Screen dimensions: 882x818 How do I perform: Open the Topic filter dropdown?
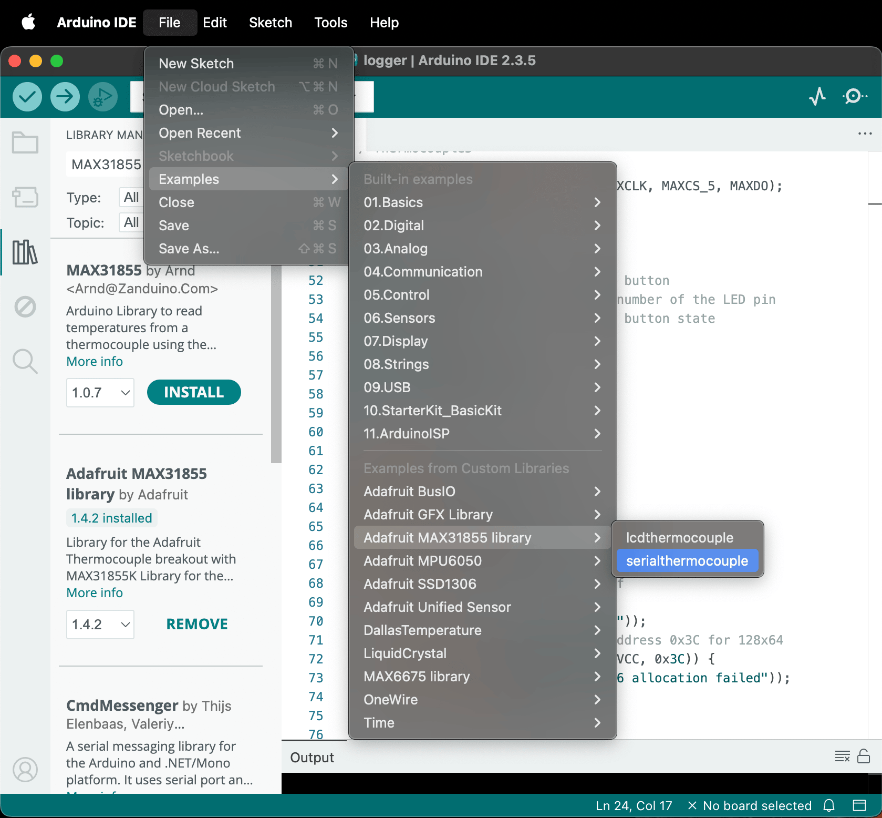coord(132,222)
